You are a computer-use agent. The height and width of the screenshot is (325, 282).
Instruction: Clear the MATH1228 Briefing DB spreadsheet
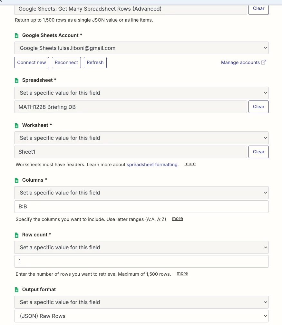258,107
